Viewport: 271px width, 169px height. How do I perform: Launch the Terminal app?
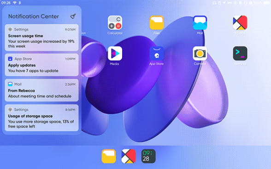click(x=240, y=53)
